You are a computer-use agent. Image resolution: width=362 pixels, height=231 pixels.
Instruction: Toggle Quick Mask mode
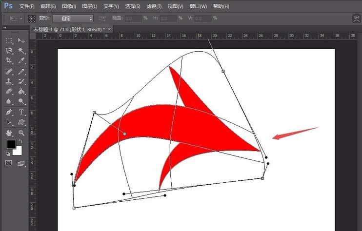[x=9, y=163]
